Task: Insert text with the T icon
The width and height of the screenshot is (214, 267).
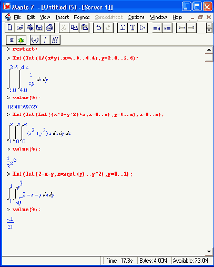Action: click(133, 28)
